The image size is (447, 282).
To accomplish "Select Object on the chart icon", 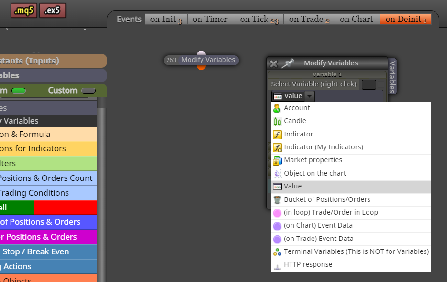I will (x=277, y=173).
